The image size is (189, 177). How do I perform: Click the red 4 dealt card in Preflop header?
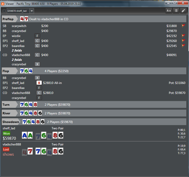22,19
